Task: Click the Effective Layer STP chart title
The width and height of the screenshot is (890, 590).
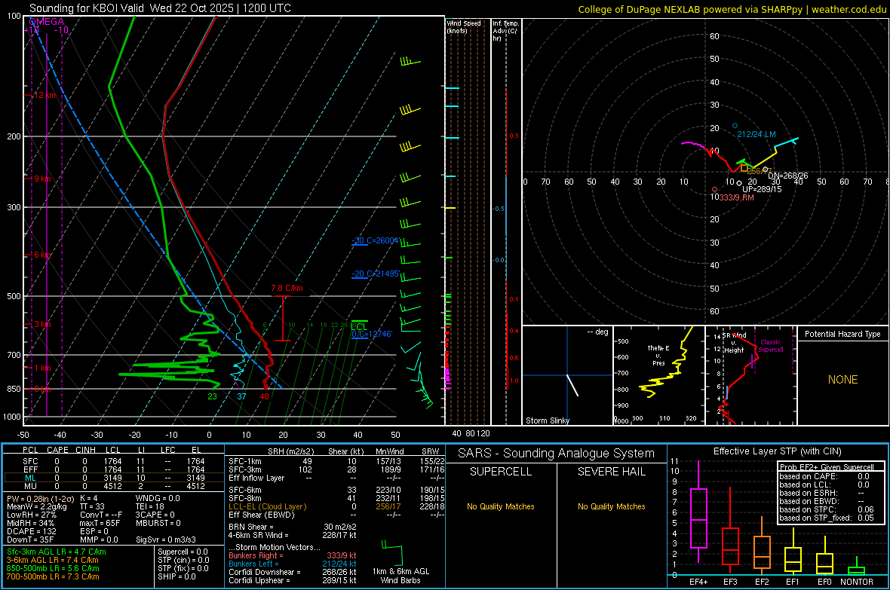Action: point(777,451)
